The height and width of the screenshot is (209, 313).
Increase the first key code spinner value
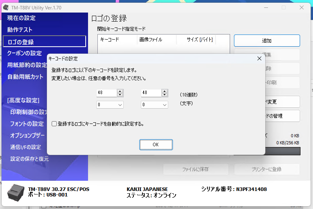120,91
